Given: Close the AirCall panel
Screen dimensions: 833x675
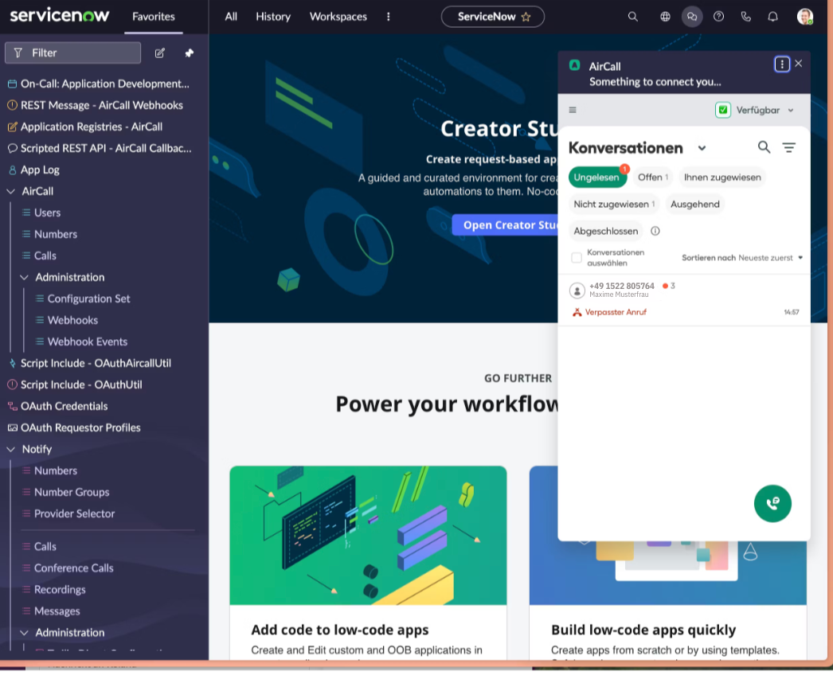Looking at the screenshot, I should [799, 64].
